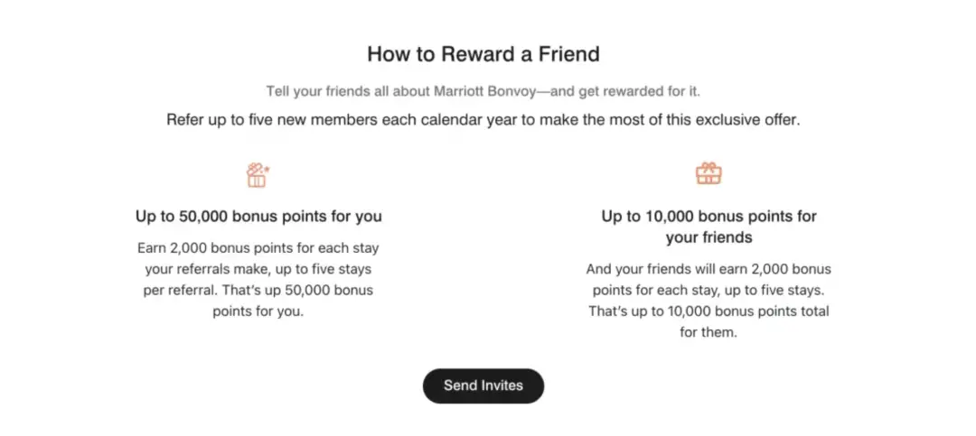Viewport: 976px width, 436px height.
Task: Click the "How to Reward a Friend" heading
Action: tap(483, 54)
